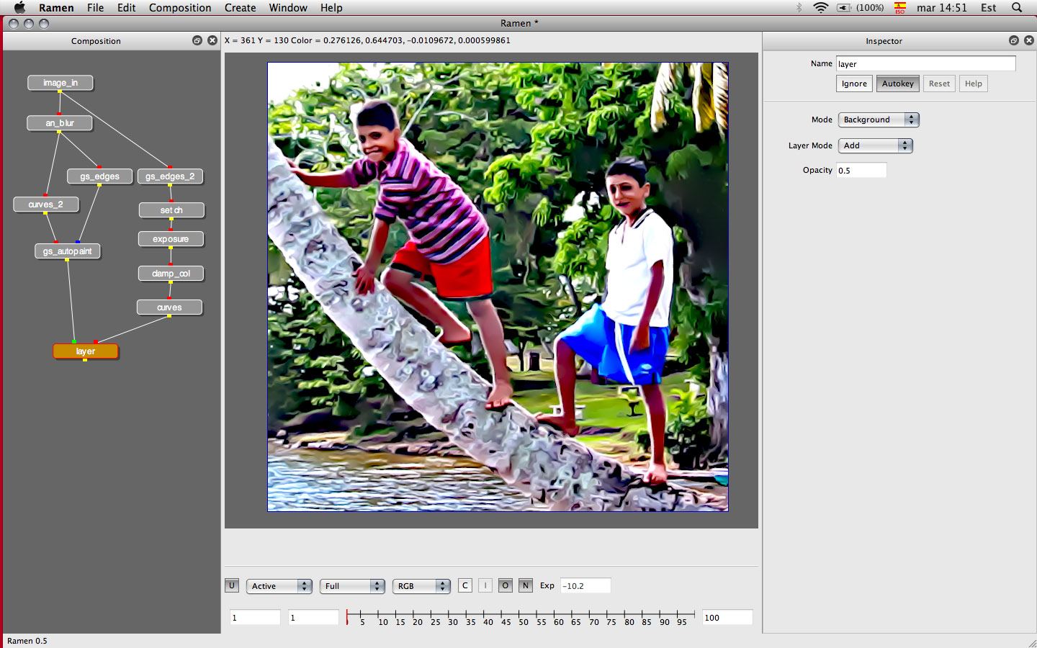This screenshot has width=1037, height=648.
Task: Toggle the U button in viewer toolbar
Action: (232, 585)
